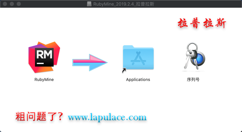The width and height of the screenshot is (242, 132).
Task: Click the red 粗问题了? text
Action: [39, 116]
